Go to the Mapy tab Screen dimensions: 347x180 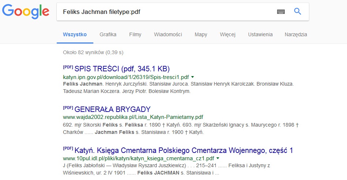pyautogui.click(x=201, y=34)
